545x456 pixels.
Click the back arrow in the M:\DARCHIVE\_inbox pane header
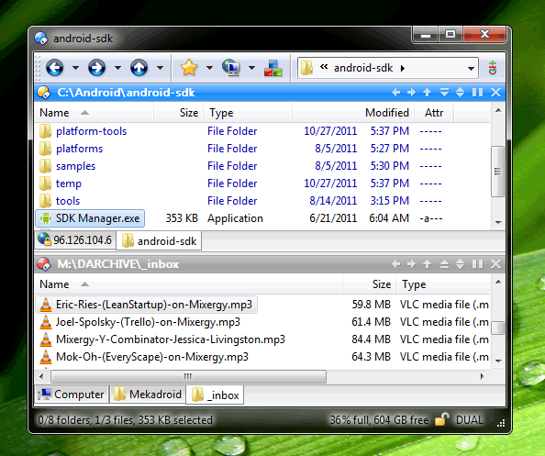tap(395, 264)
